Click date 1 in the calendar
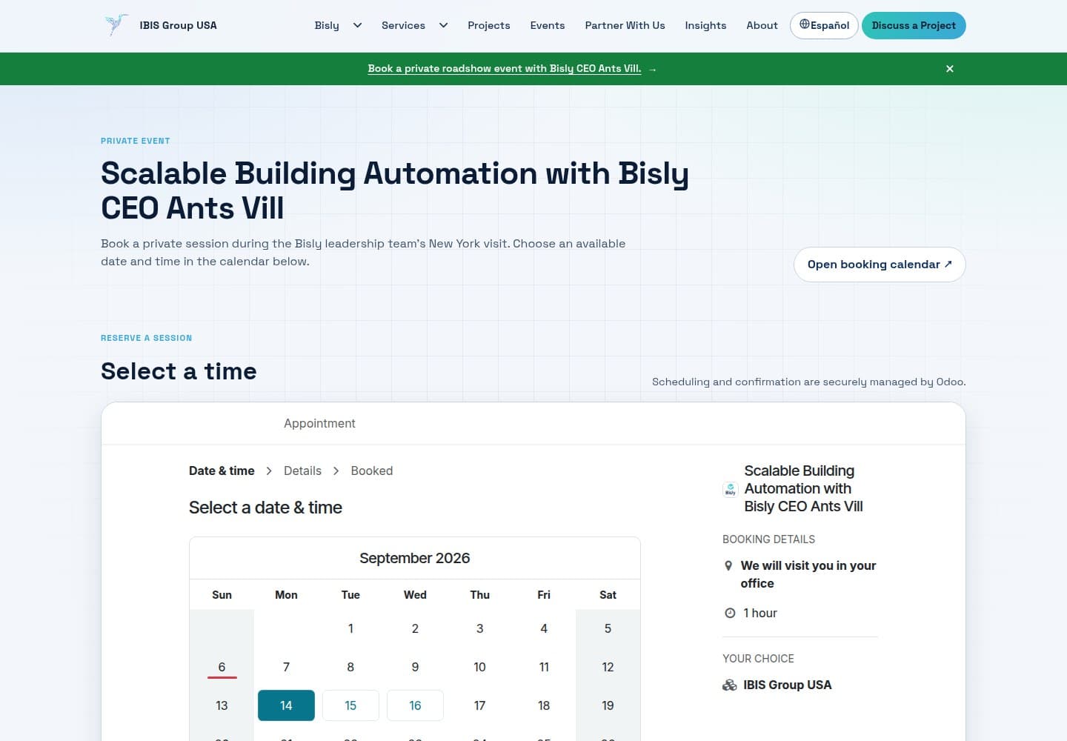This screenshot has width=1067, height=741. point(350,628)
